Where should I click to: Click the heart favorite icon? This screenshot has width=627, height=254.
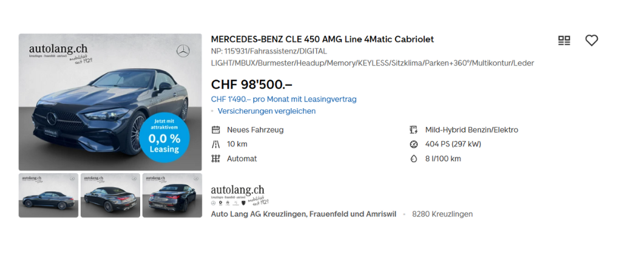click(x=591, y=40)
